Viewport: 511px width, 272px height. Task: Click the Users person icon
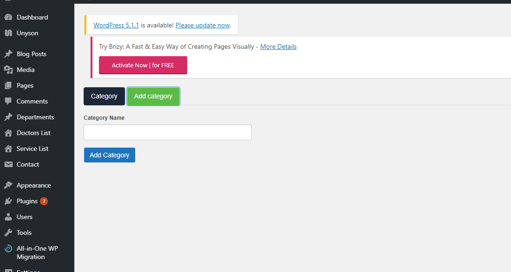click(x=8, y=217)
